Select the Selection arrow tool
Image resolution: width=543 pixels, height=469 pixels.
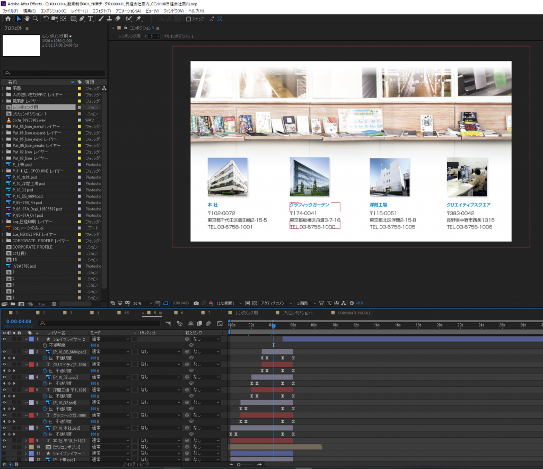point(19,19)
